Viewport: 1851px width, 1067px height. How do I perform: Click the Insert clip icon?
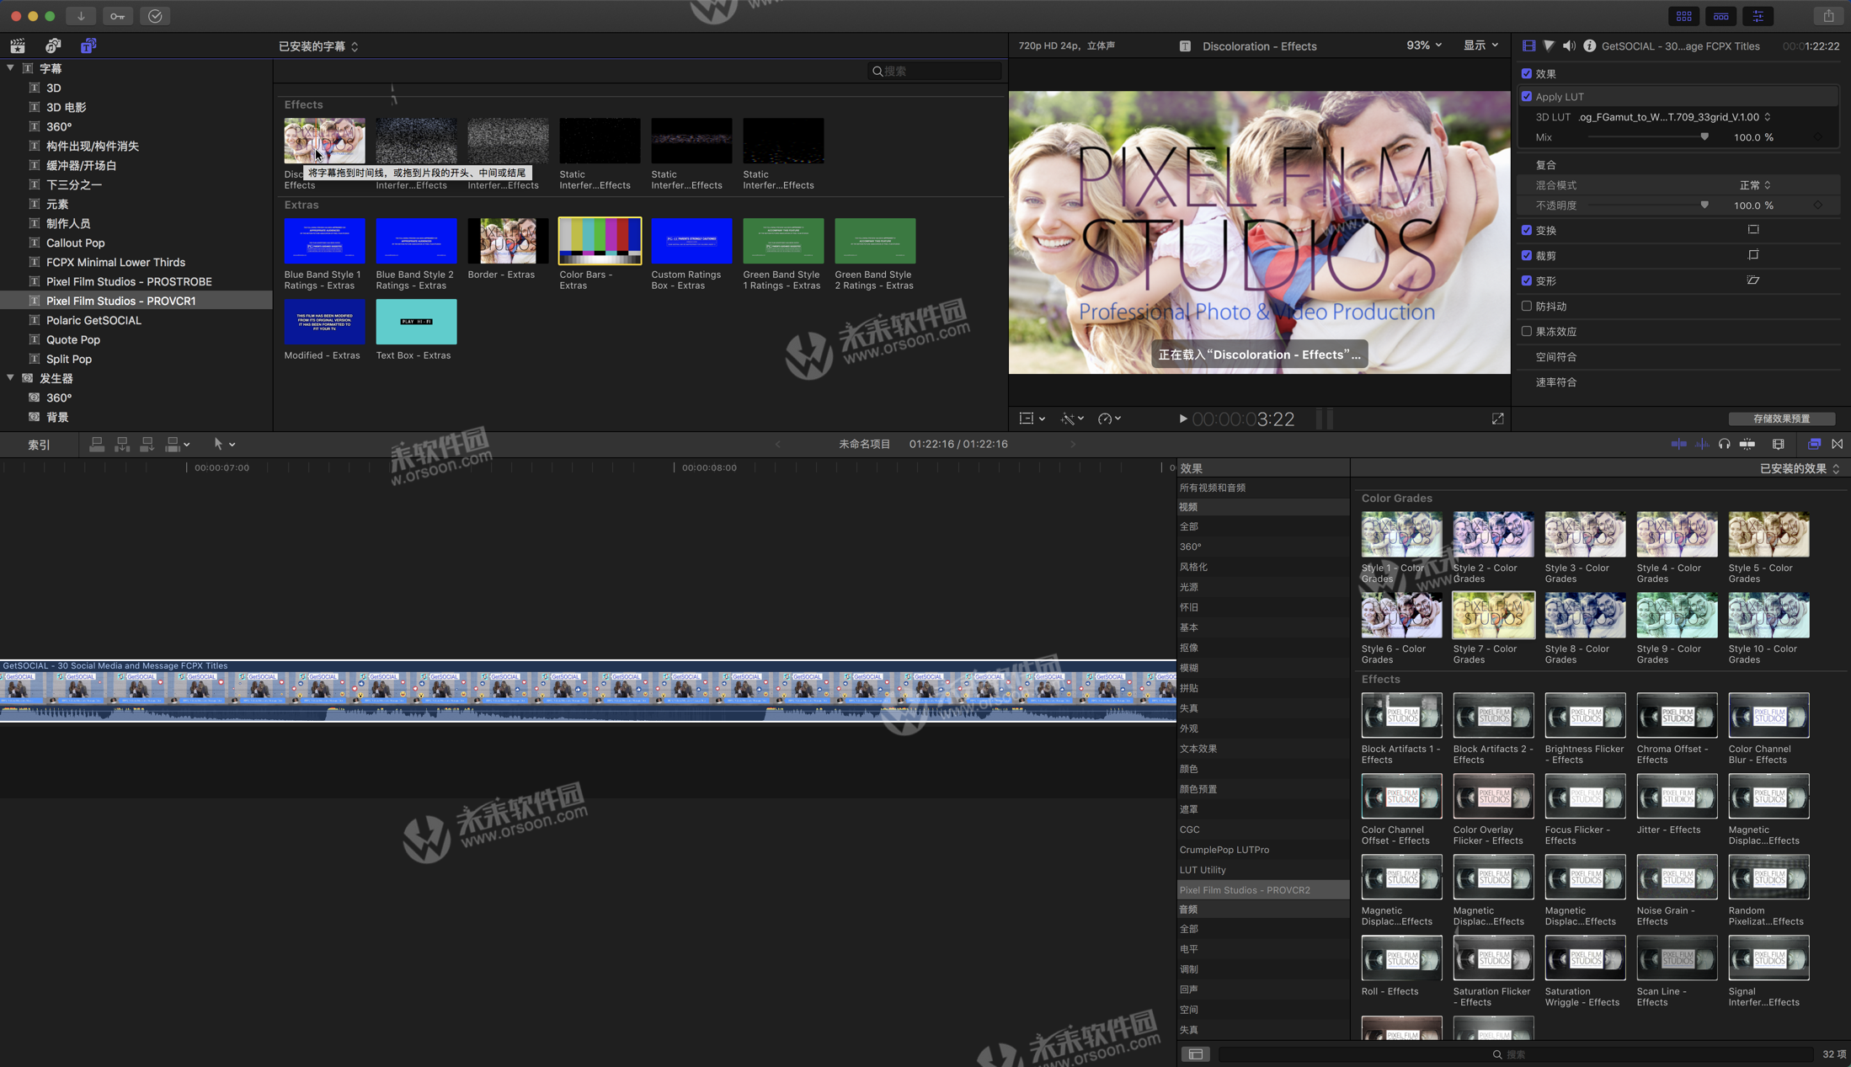tap(122, 444)
